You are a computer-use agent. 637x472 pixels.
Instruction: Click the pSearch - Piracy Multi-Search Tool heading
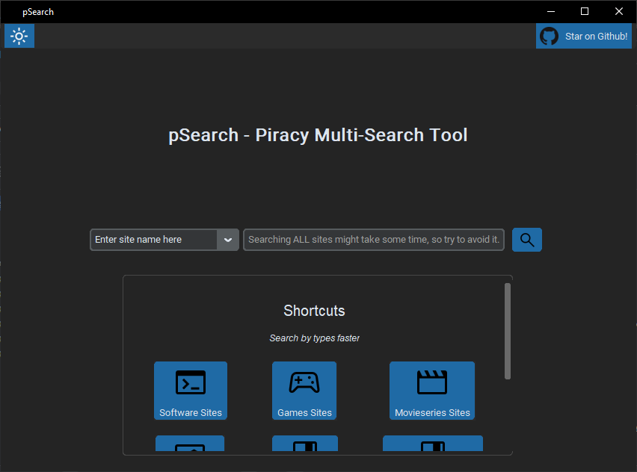tap(318, 135)
